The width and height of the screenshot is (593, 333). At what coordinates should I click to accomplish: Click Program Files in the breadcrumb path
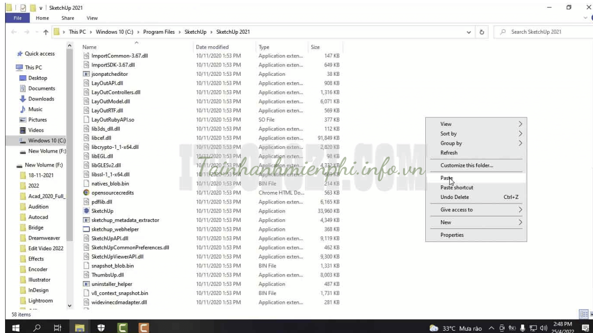pos(159,32)
